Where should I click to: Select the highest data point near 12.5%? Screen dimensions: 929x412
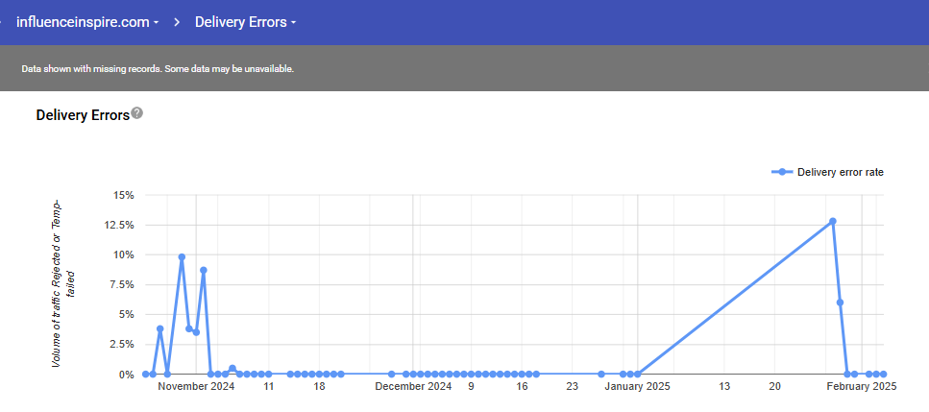(x=833, y=222)
